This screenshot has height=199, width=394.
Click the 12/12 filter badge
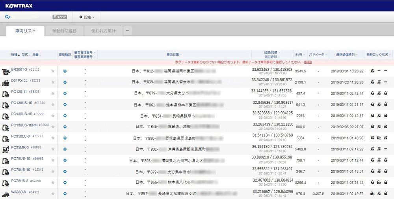(x=60, y=17)
